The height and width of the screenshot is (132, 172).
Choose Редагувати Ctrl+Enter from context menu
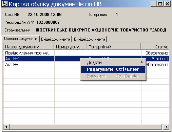(x=113, y=69)
